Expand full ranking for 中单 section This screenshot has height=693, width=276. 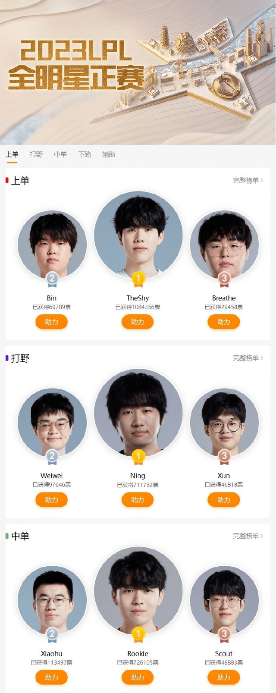pyautogui.click(x=248, y=536)
